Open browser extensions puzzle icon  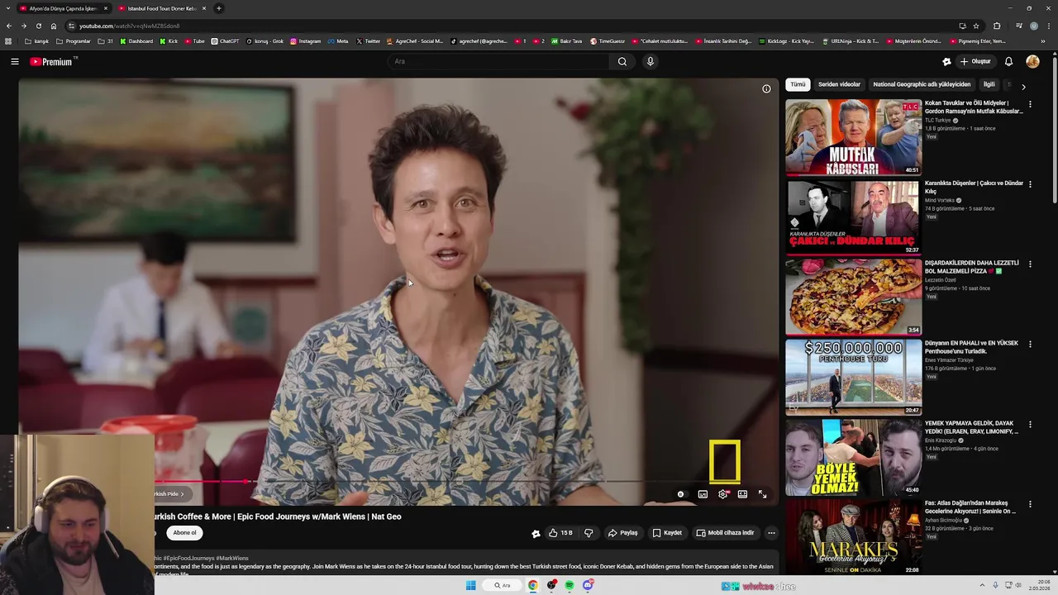(997, 26)
